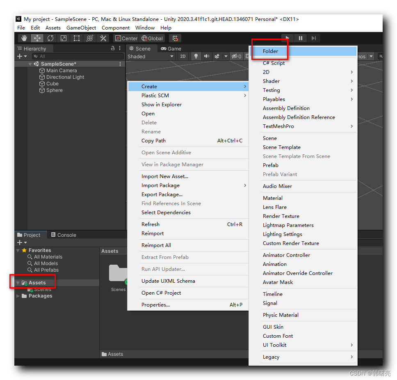Open Project create plus dropdown

(x=22, y=243)
